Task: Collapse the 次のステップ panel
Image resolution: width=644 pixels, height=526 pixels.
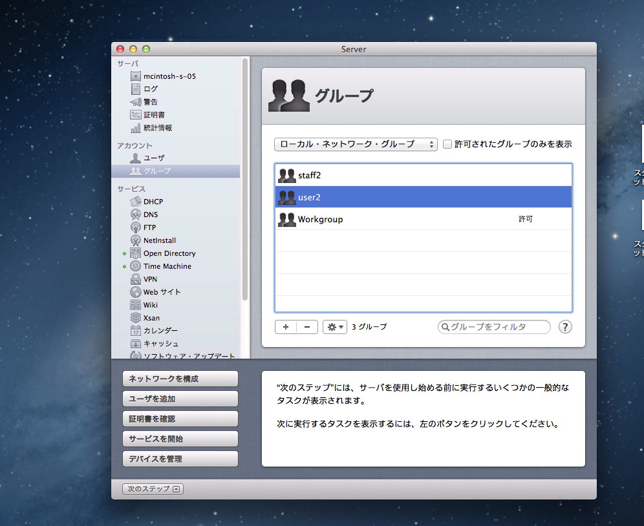Action: [x=153, y=489]
